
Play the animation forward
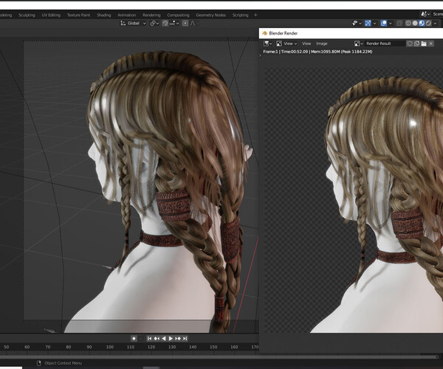[171, 338]
